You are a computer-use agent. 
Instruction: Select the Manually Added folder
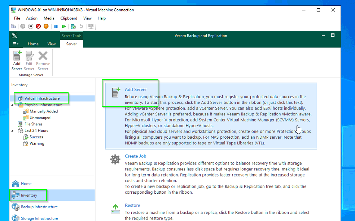click(44, 111)
